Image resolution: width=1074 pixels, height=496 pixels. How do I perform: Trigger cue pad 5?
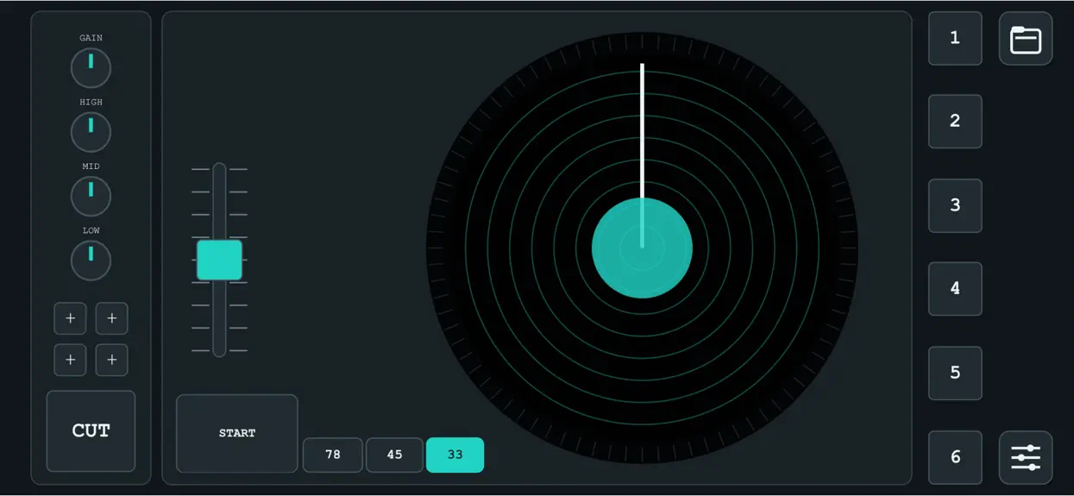coord(955,373)
